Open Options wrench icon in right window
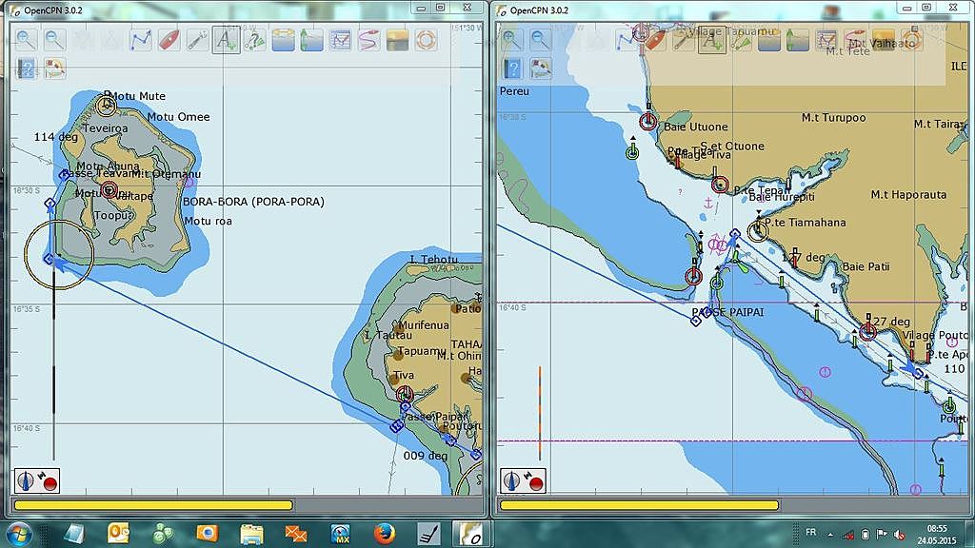The height and width of the screenshot is (548, 975). pyautogui.click(x=684, y=40)
